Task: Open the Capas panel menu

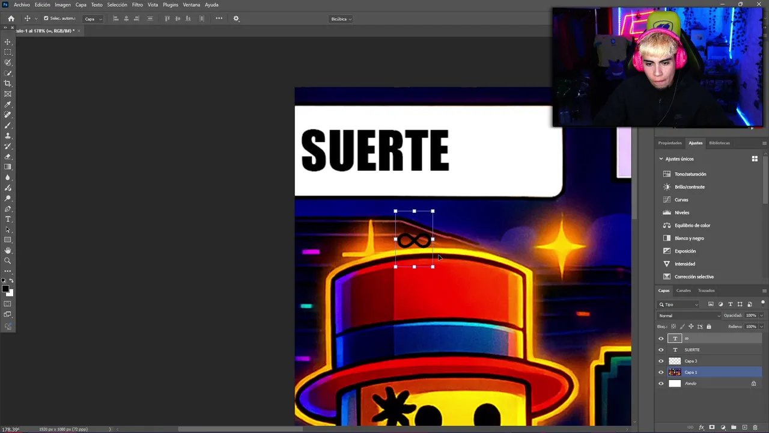Action: 764,290
